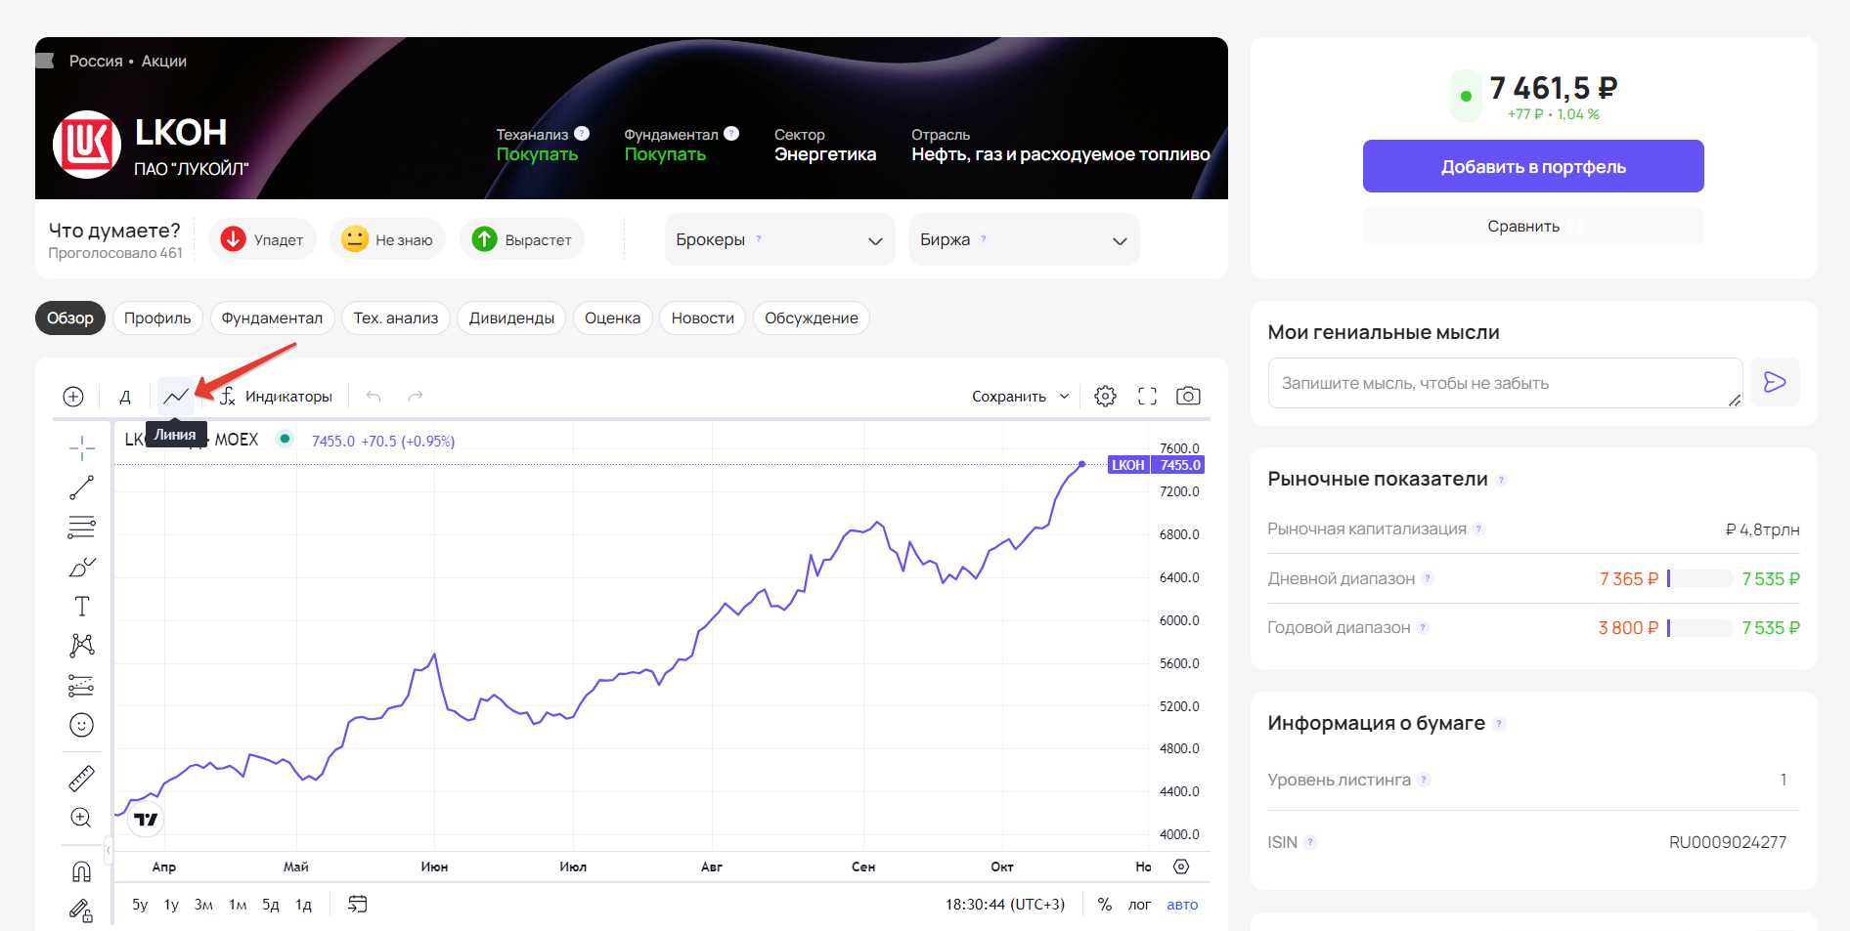Image resolution: width=1850 pixels, height=931 pixels.
Task: Select the crosshair cursor tool
Action: point(82,449)
